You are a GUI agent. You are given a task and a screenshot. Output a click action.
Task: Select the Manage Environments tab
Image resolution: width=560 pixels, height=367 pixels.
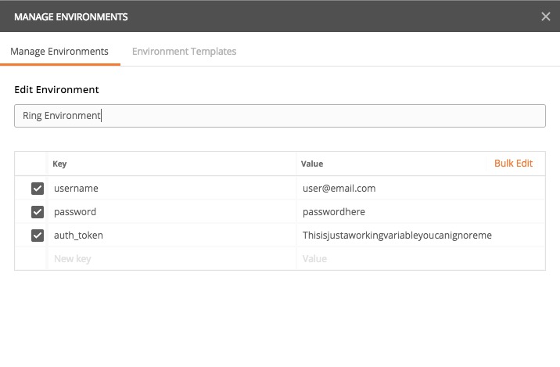click(59, 52)
